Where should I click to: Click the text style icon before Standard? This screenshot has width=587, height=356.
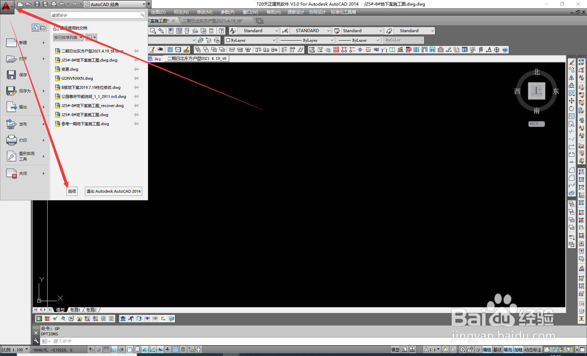coord(233,31)
